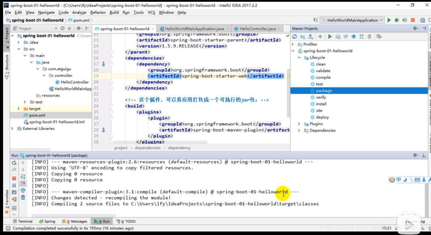Open the Refactor menu
This screenshot has width=431, height=235.
[98, 12]
